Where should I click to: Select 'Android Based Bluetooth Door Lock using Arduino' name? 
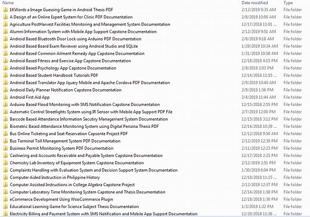(76, 39)
